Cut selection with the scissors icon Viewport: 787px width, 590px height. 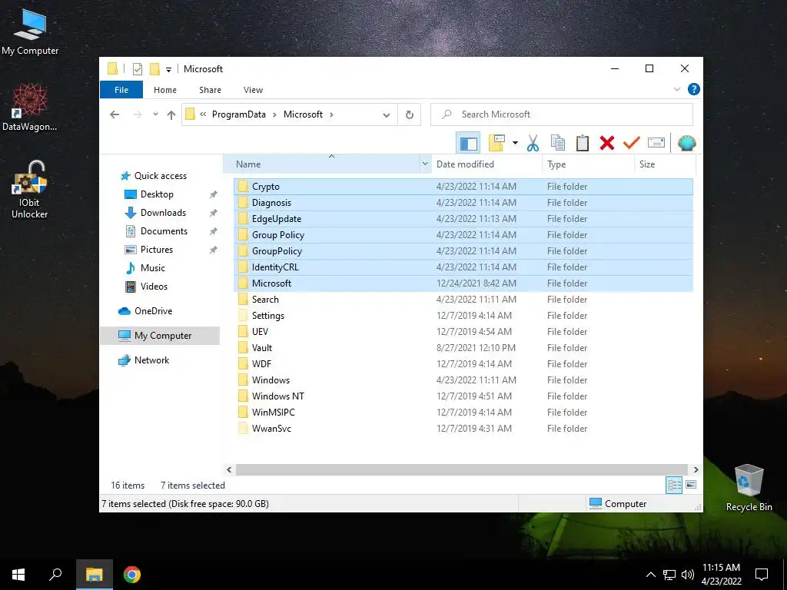(533, 143)
